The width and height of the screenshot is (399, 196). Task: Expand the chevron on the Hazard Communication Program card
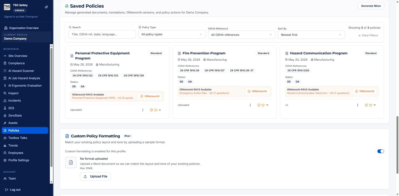click(375, 105)
